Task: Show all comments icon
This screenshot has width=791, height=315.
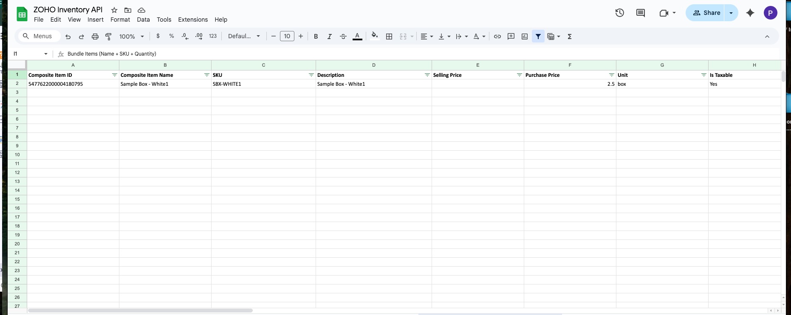Action: (x=641, y=13)
